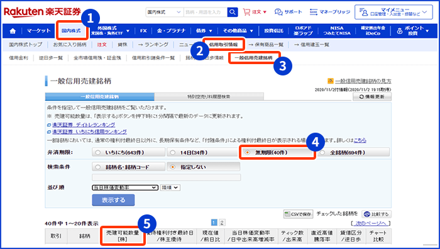Click the Rakuten 楽天証券 logo
The height and width of the screenshot is (249, 440).
42,12
